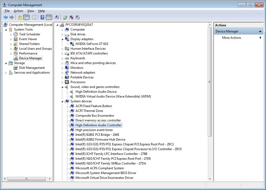Click the console tree horizontal scrollbar thumb
This screenshot has width=266, height=190.
[26, 179]
